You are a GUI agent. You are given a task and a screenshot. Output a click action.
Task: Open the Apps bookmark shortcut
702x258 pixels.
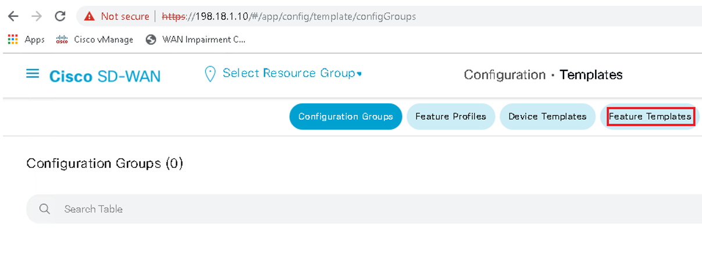tap(26, 40)
